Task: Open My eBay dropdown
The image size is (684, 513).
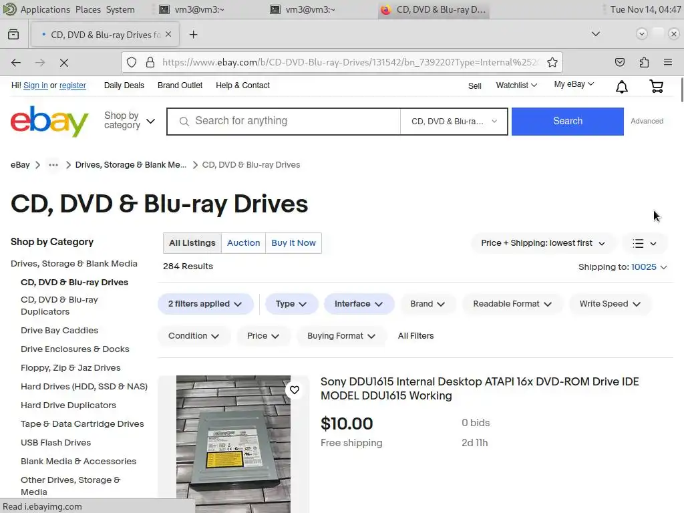Action: 574,84
